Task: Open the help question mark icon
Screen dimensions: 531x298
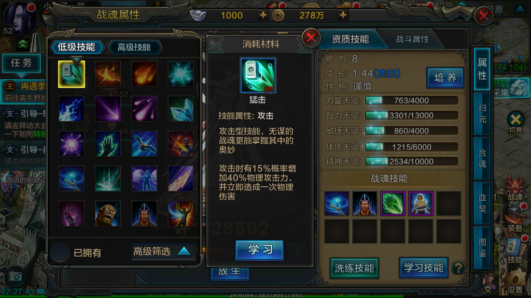Action: point(458,268)
